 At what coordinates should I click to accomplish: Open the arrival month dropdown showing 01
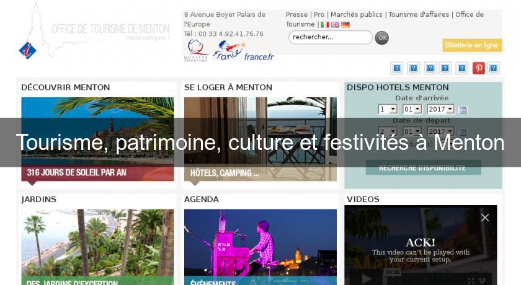tap(412, 109)
